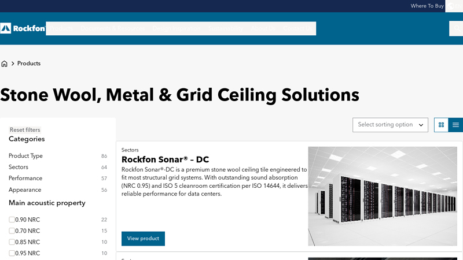Open Design Inspiration menu
The image size is (463, 260).
(x=177, y=28)
